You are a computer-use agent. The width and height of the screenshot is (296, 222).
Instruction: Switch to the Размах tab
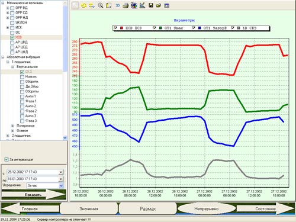pyautogui.click(x=148, y=208)
